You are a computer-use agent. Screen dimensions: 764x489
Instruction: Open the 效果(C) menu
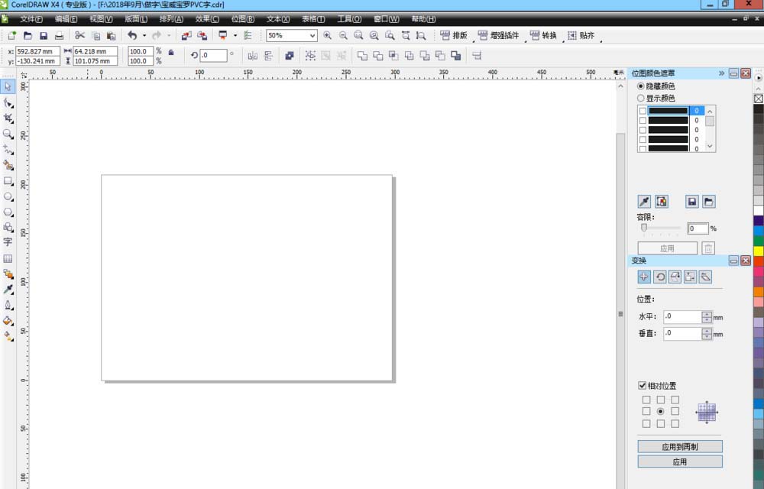(207, 19)
